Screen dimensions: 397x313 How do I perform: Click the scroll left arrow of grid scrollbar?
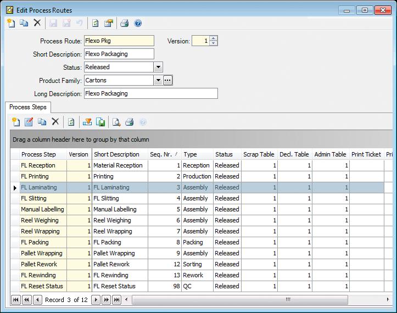(126, 300)
